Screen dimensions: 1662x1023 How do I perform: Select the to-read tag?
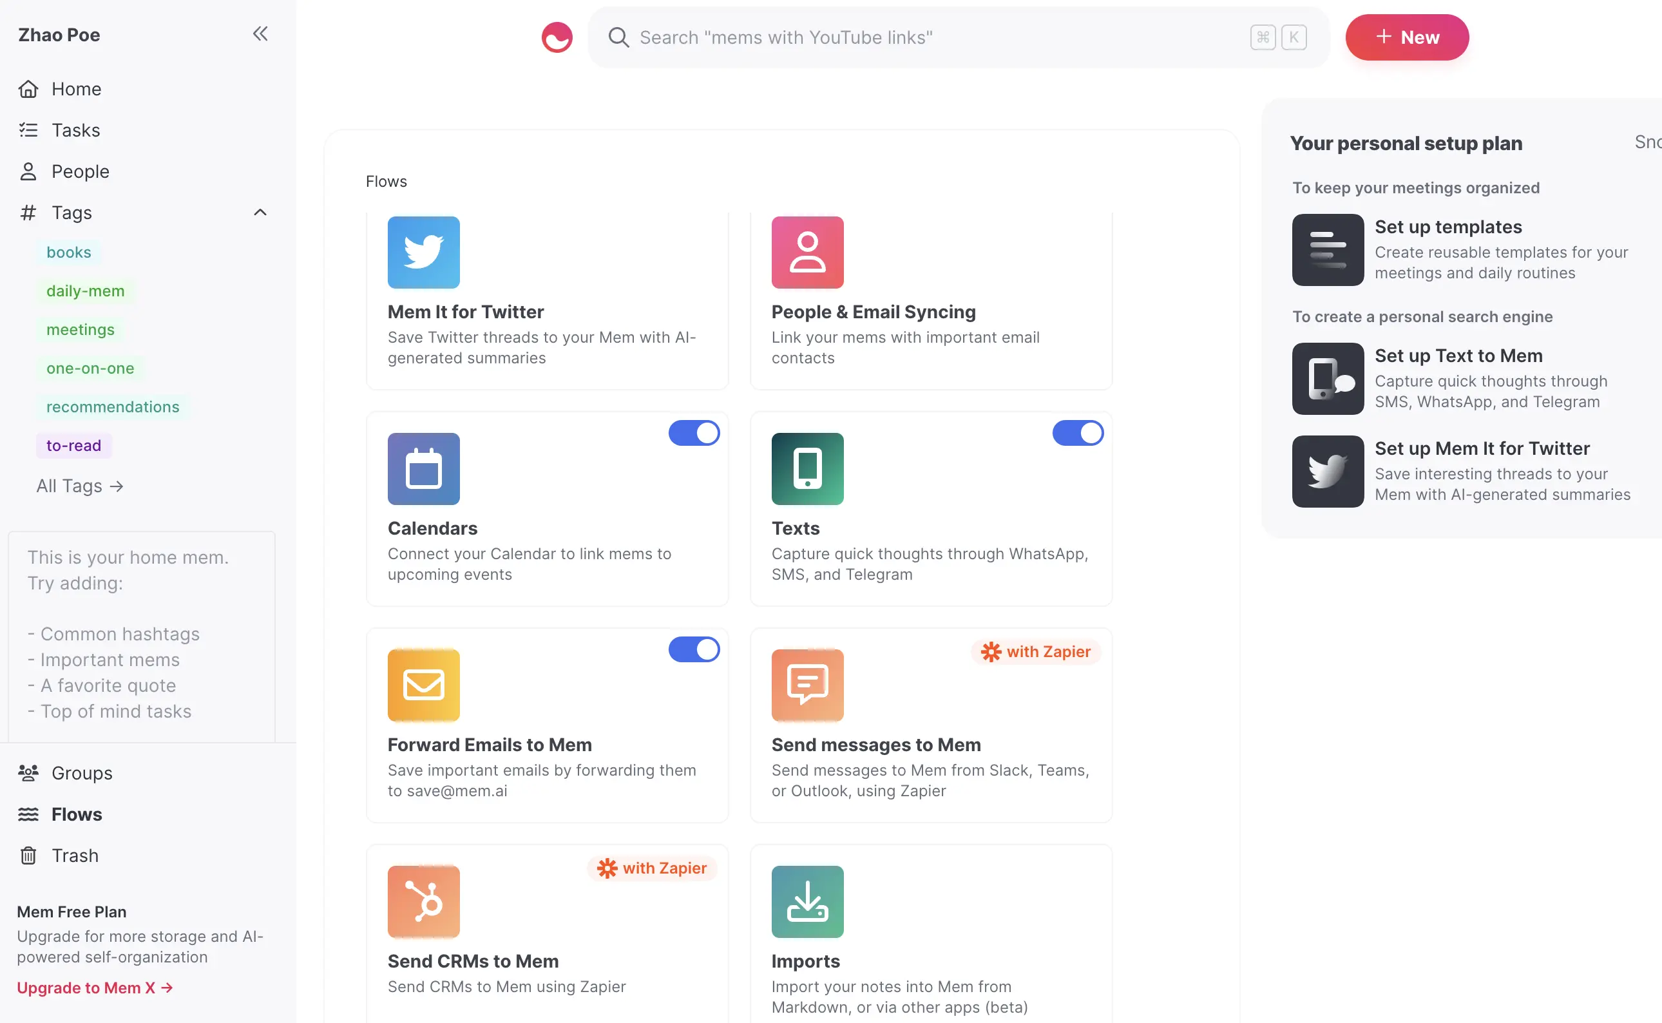pyautogui.click(x=73, y=445)
